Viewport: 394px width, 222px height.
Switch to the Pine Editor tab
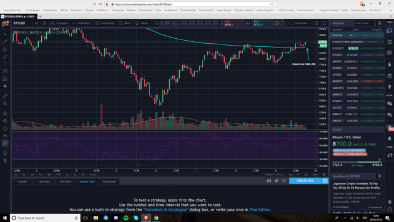pyautogui.click(x=65, y=181)
